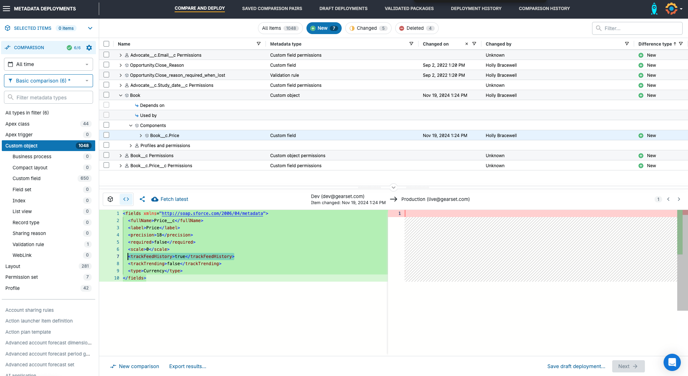
Task: Open the All time date dropdown
Action: click(x=49, y=64)
